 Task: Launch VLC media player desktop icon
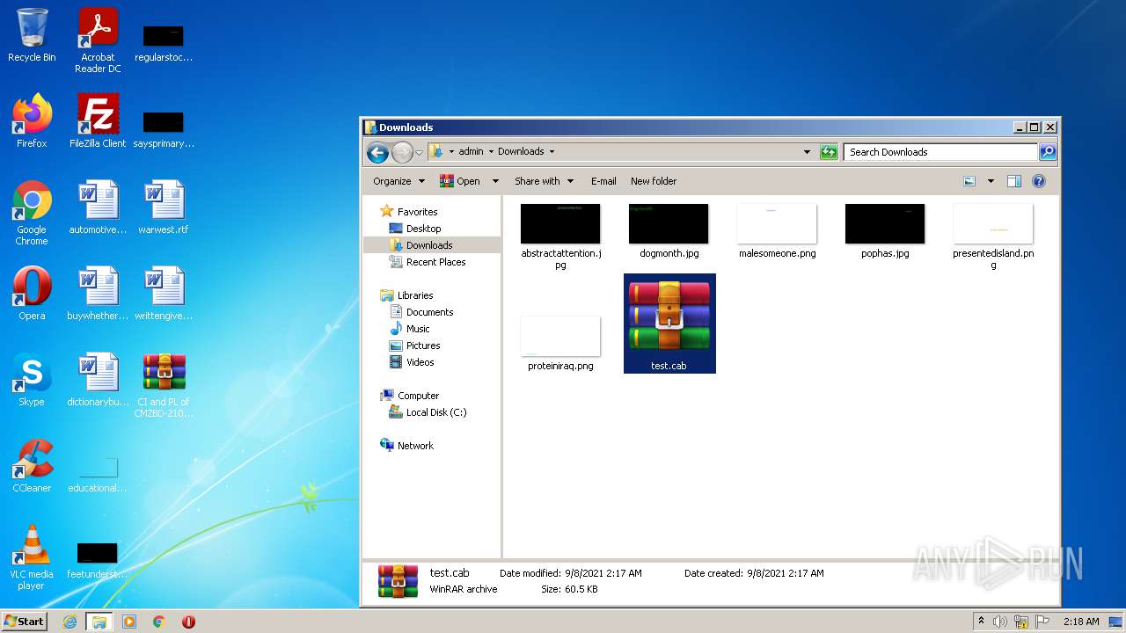click(x=32, y=557)
